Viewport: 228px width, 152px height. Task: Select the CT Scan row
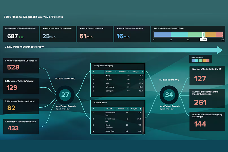pyautogui.click(x=118, y=79)
